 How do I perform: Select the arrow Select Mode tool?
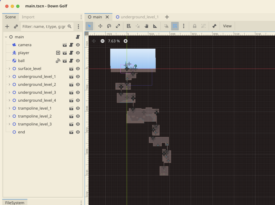point(89,26)
